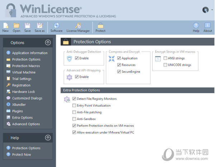
Task: Click the New project toolbar icon
Action: 5,26
